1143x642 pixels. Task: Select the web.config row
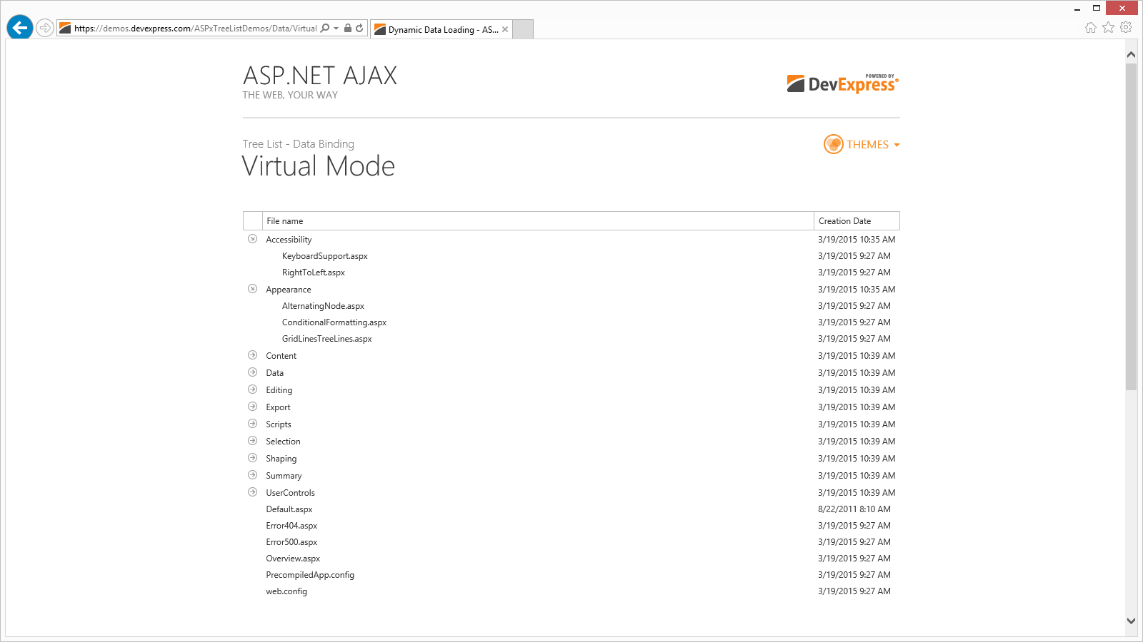tap(571, 591)
